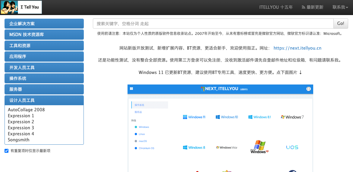The image size is (353, 172).
Task: Click the Windows XP logo
Action: tap(260, 147)
